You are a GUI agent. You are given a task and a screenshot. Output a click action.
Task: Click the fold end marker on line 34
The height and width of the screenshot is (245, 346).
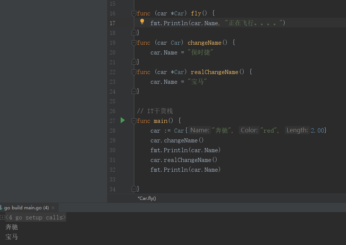coord(134,189)
